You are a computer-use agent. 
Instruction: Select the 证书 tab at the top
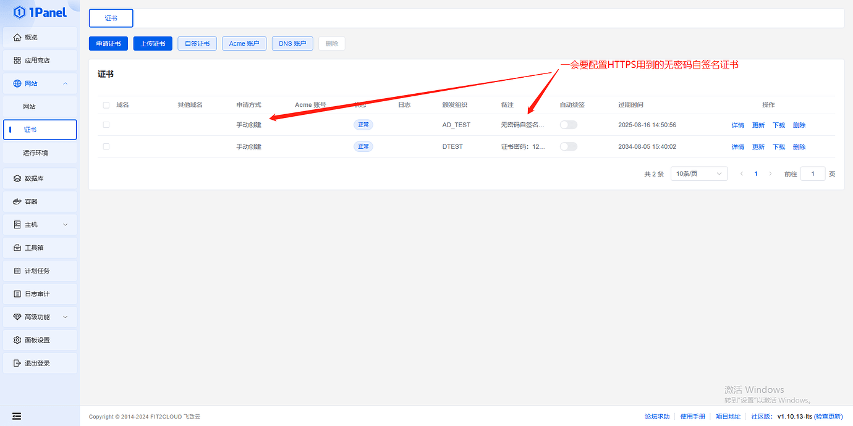[111, 18]
